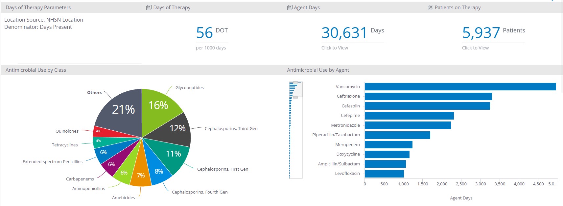
Task: Click the 30,631 agent days value
Action: pyautogui.click(x=344, y=33)
